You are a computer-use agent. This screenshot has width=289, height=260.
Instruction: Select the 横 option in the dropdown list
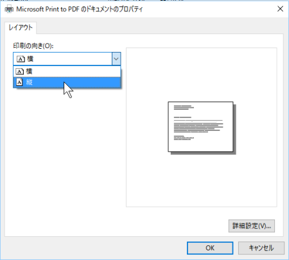(67, 71)
